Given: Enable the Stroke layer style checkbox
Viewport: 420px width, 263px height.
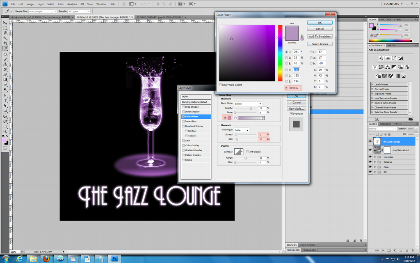Looking at the screenshot, I should (183, 160).
